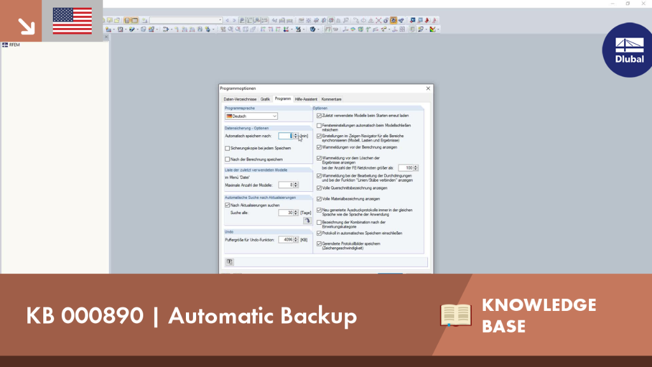
Task: Click the reset icon below Suche alle
Action: point(308,221)
